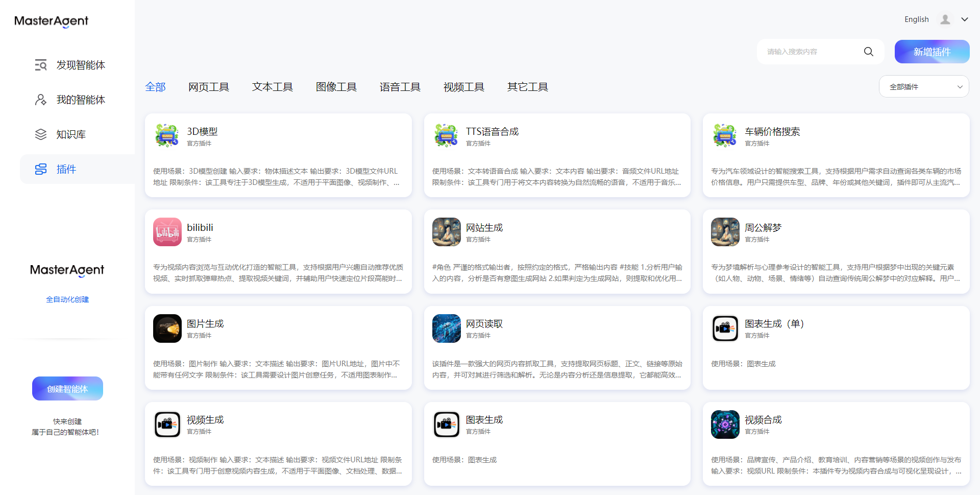
Task: Switch to the 图像工具 tab
Action: [336, 87]
